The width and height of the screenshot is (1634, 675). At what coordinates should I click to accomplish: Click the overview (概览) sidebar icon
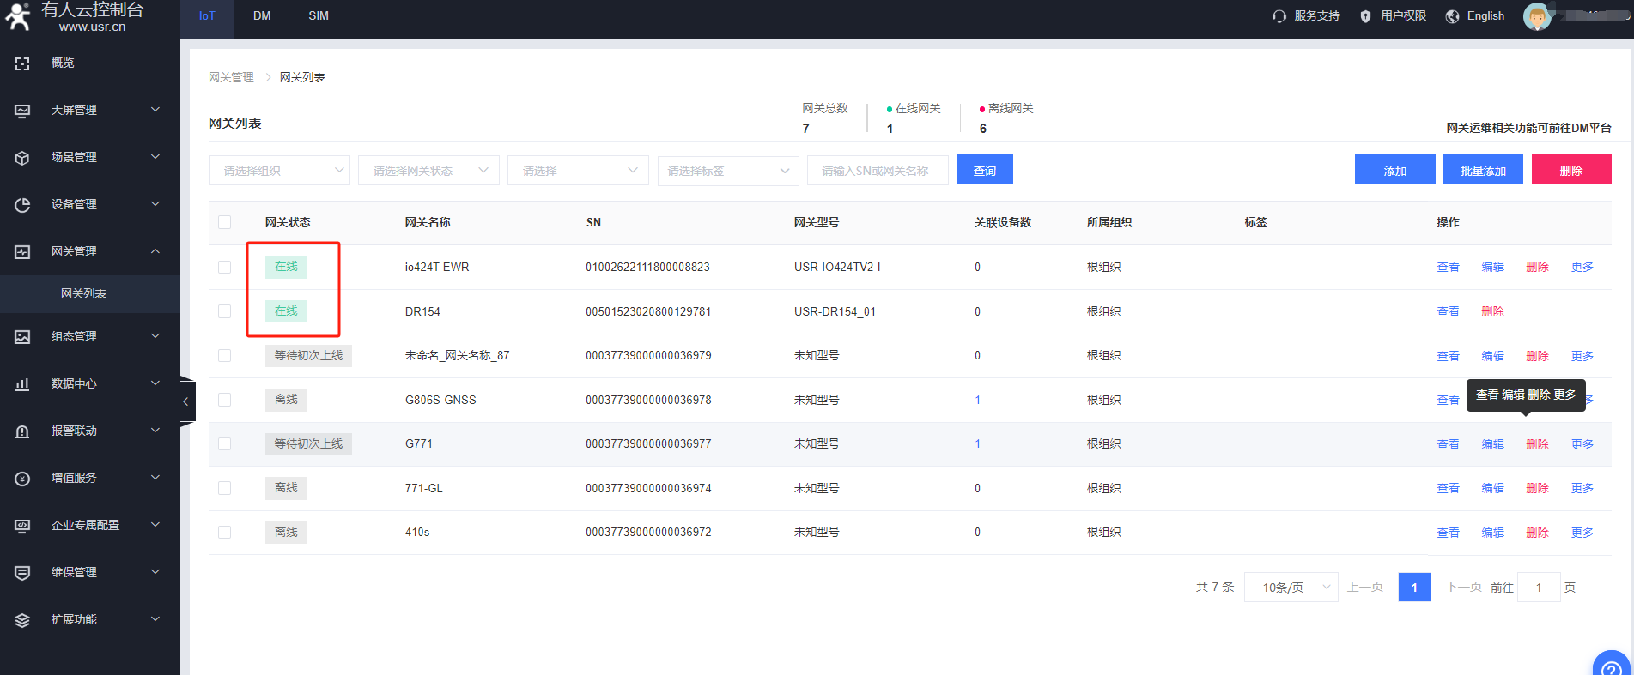[22, 63]
